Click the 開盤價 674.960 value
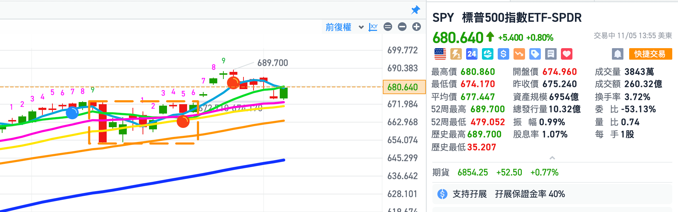678x212 pixels. [x=559, y=72]
